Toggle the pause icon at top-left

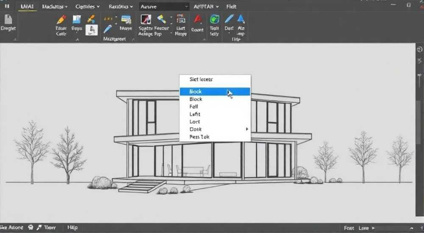pos(7,6)
